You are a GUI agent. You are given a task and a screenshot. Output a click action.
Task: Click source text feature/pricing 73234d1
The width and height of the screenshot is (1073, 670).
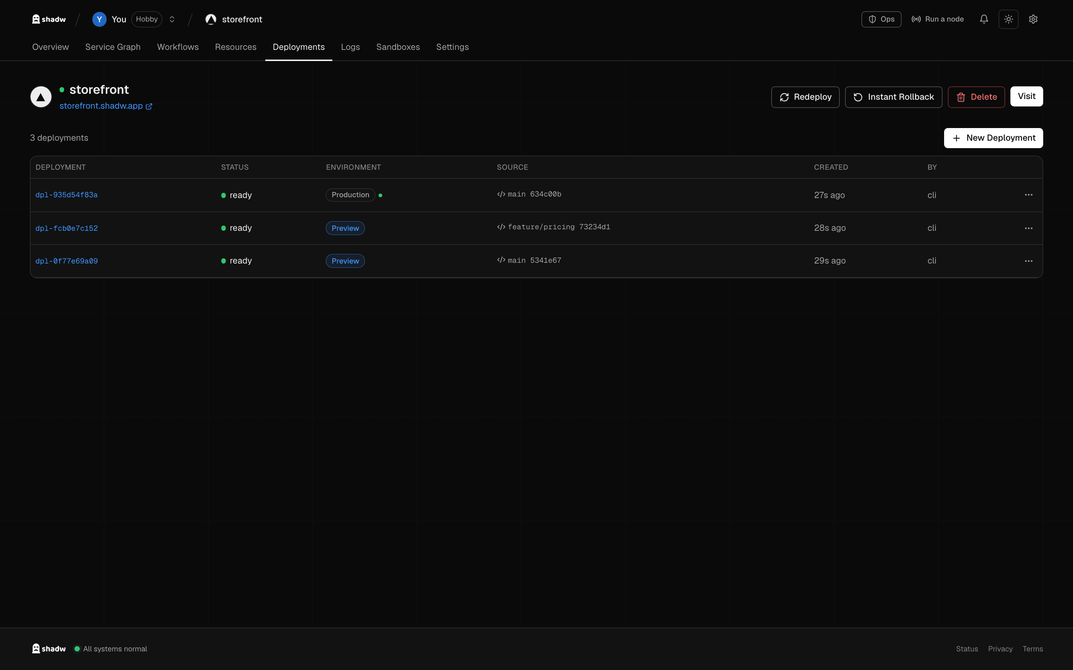[x=559, y=227]
